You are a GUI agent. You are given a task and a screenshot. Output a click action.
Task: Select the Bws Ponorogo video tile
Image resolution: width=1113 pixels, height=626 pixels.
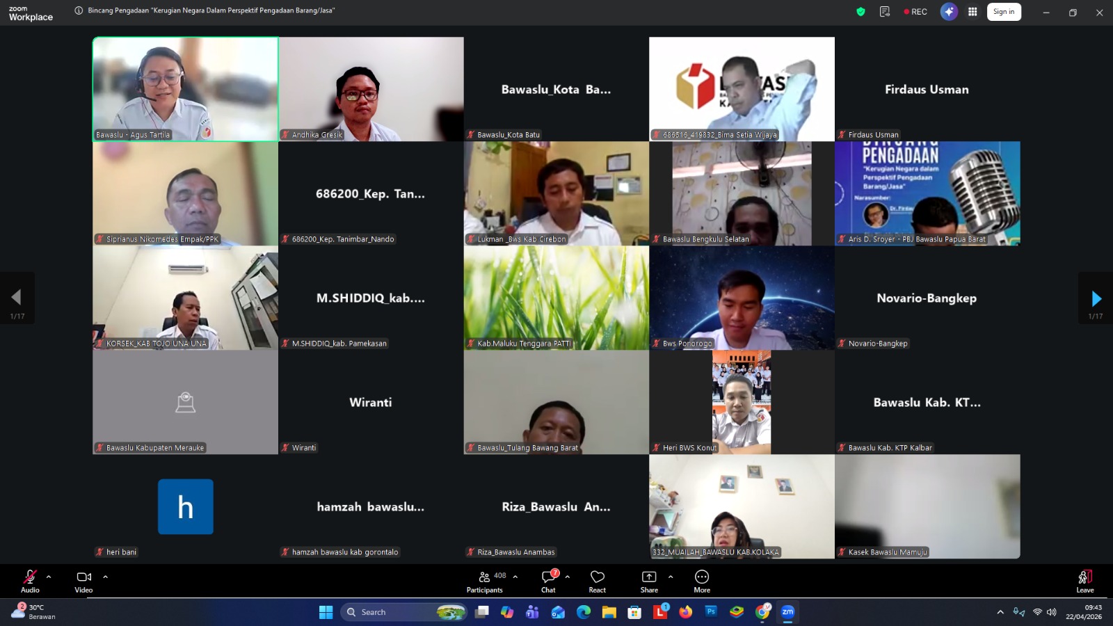pos(742,298)
